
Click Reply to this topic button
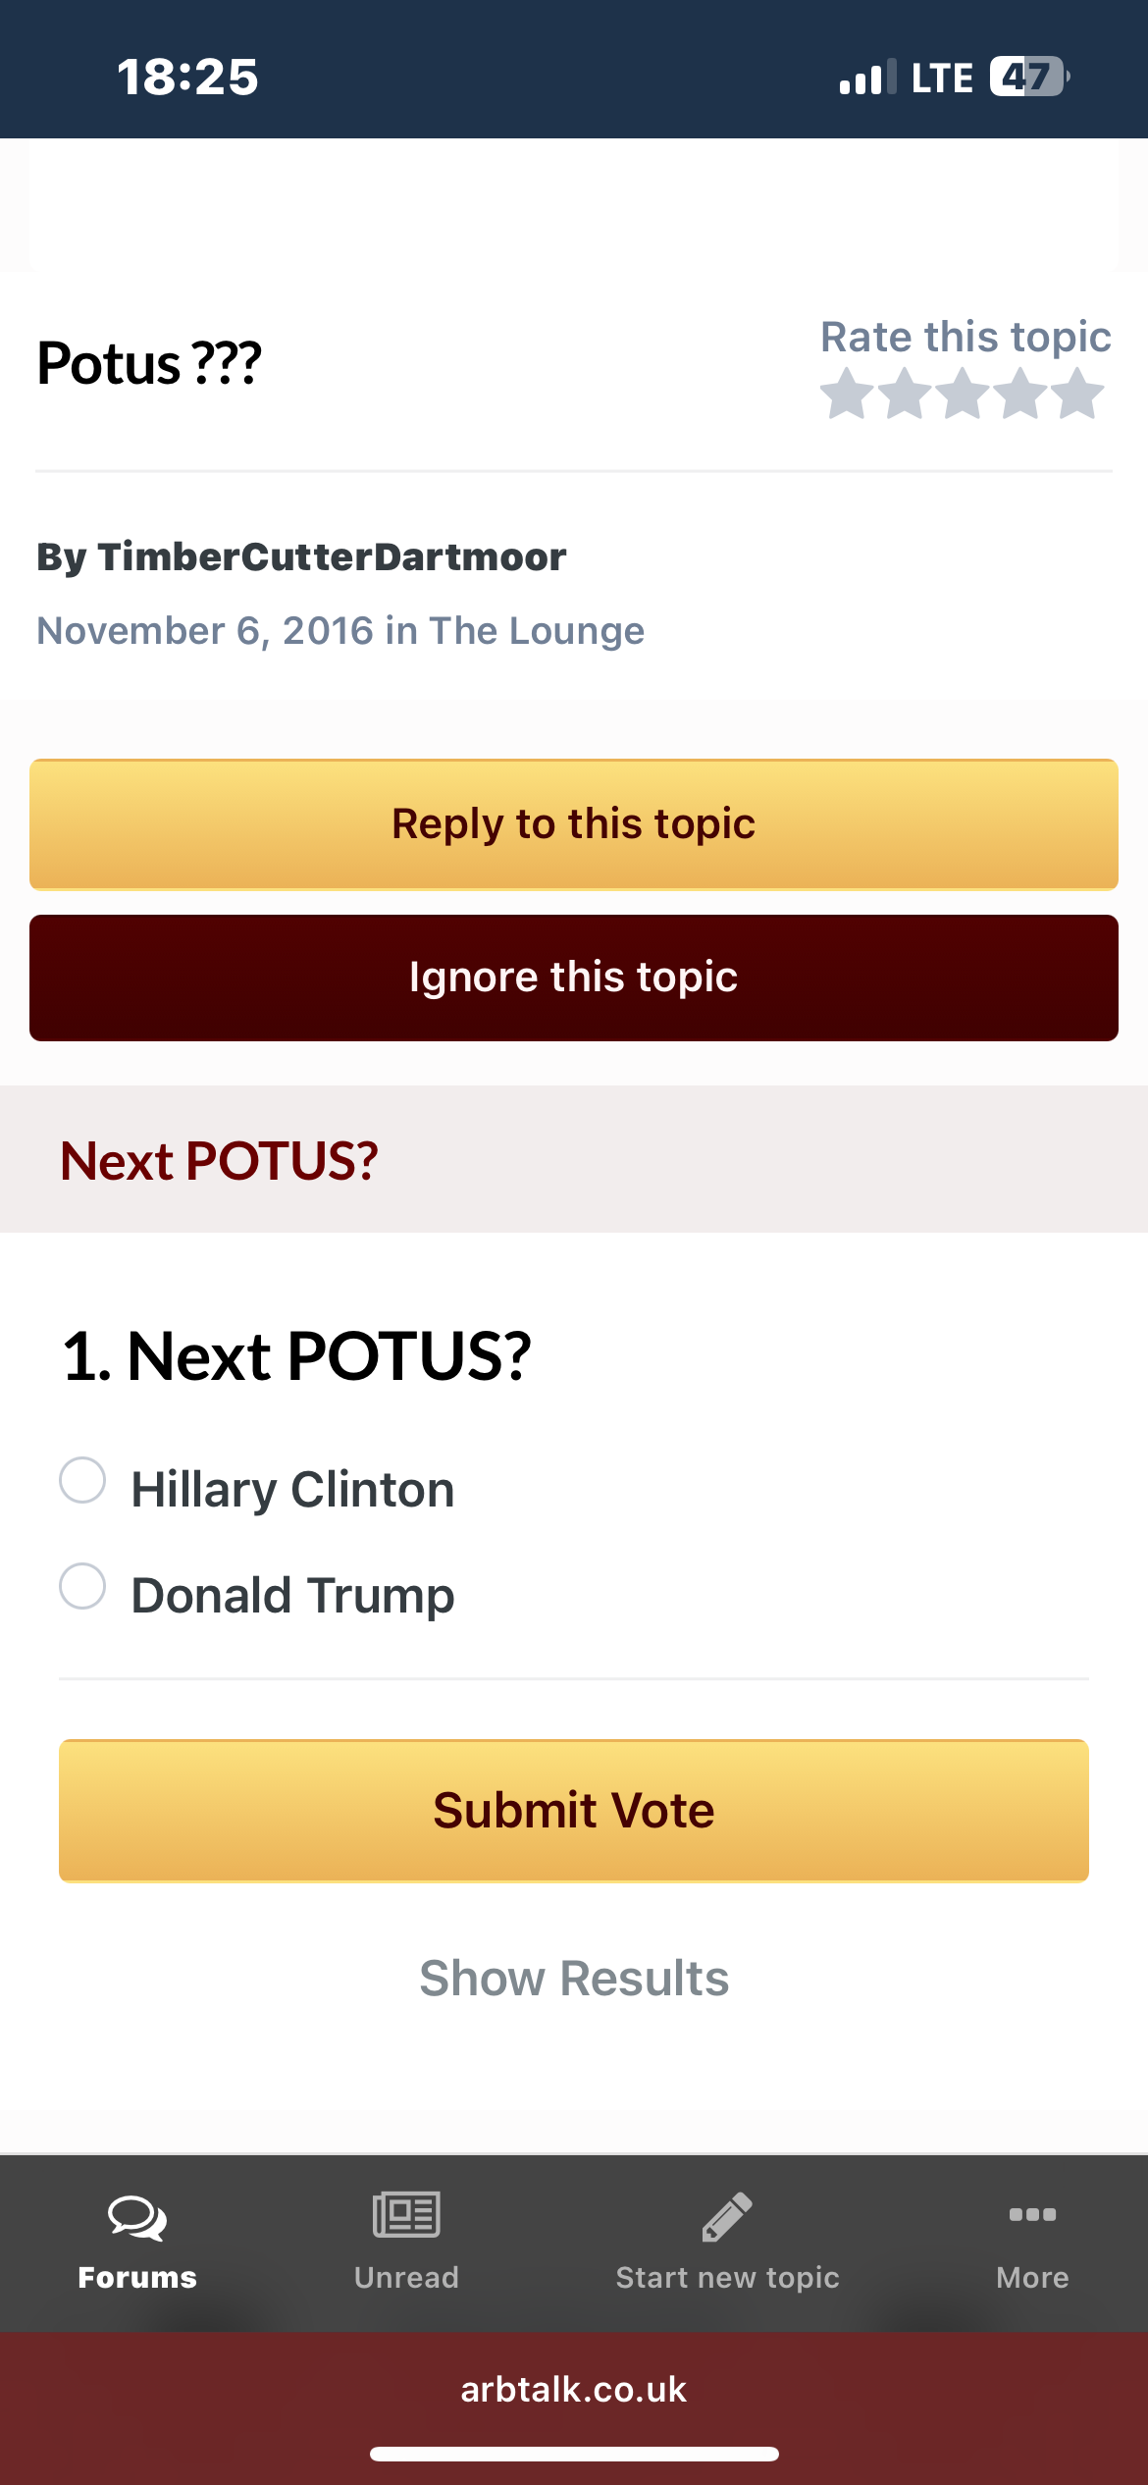[x=574, y=824]
